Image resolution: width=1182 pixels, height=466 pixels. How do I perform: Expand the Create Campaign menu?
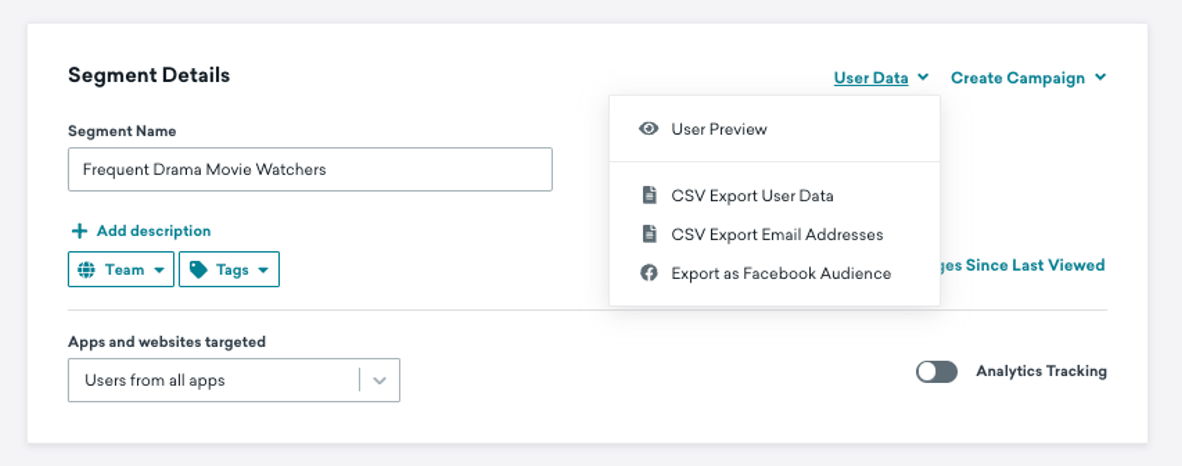[x=1028, y=78]
